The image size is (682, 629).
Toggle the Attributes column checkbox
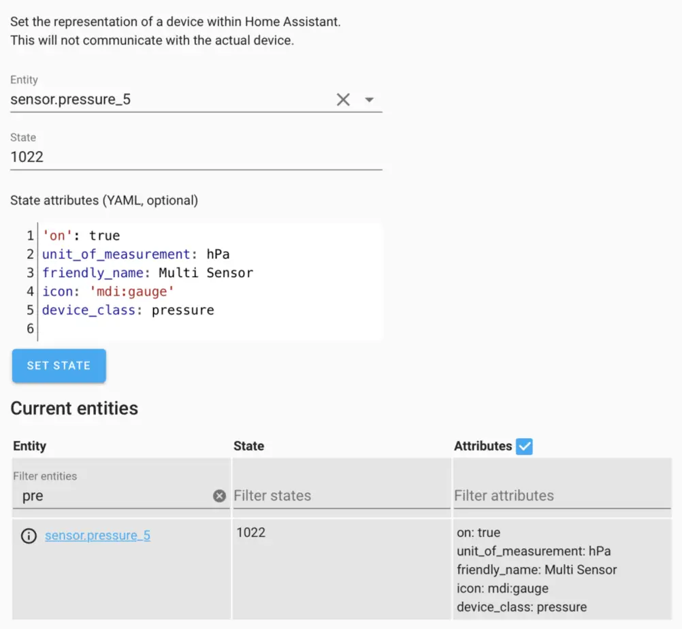(523, 446)
